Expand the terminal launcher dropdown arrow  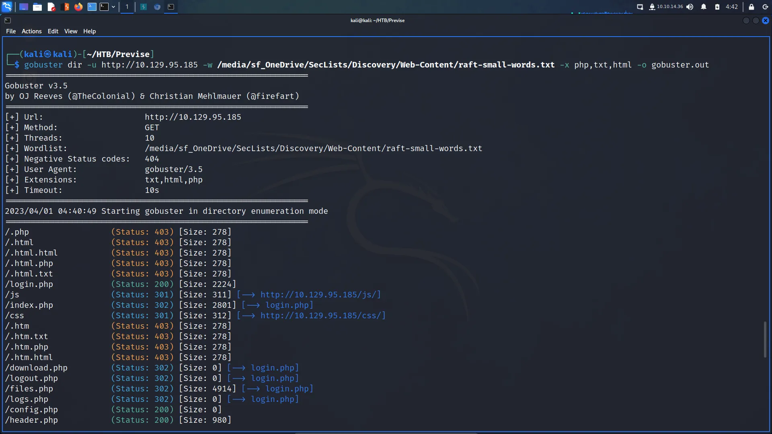tap(113, 7)
